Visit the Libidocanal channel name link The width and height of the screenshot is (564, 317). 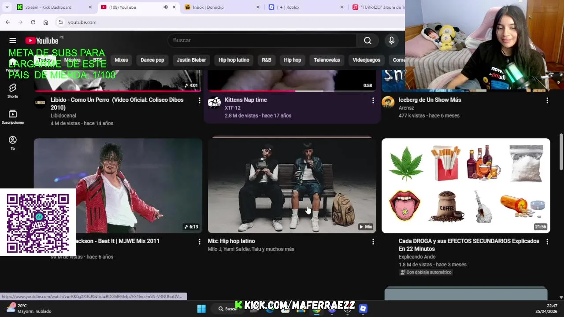(63, 115)
